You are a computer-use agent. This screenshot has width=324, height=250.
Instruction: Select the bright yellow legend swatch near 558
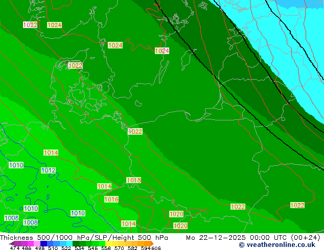(108, 243)
